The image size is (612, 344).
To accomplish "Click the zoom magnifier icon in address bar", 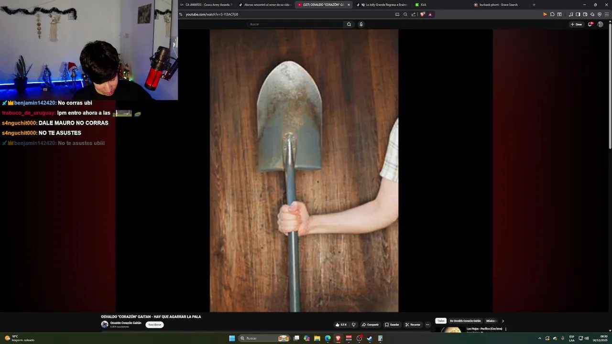I will pyautogui.click(x=405, y=14).
